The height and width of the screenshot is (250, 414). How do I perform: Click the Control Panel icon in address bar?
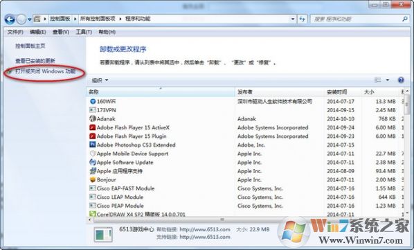(x=37, y=19)
